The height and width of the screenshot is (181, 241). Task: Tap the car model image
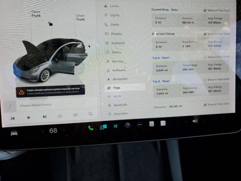pos(50,60)
